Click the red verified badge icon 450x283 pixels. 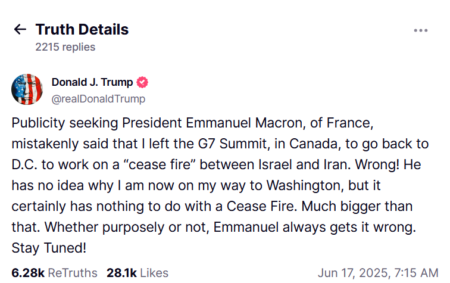pos(143,82)
